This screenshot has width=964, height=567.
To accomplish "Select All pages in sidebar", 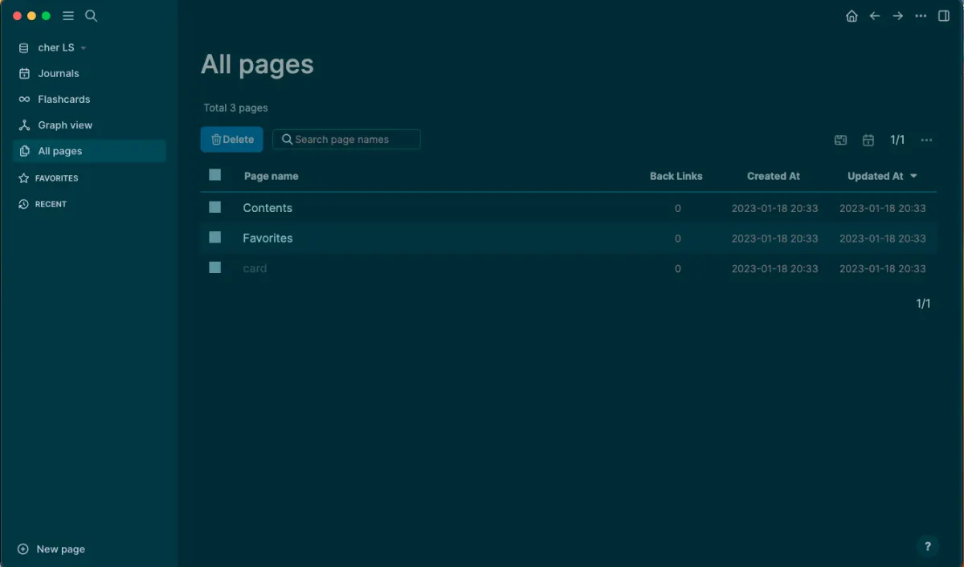I will click(89, 151).
